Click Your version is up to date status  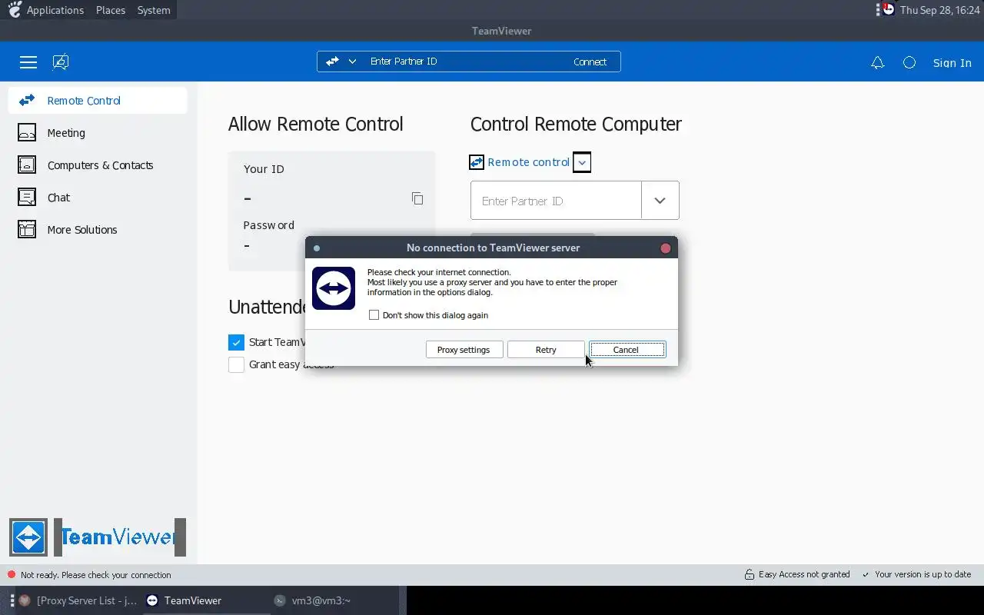(x=916, y=574)
